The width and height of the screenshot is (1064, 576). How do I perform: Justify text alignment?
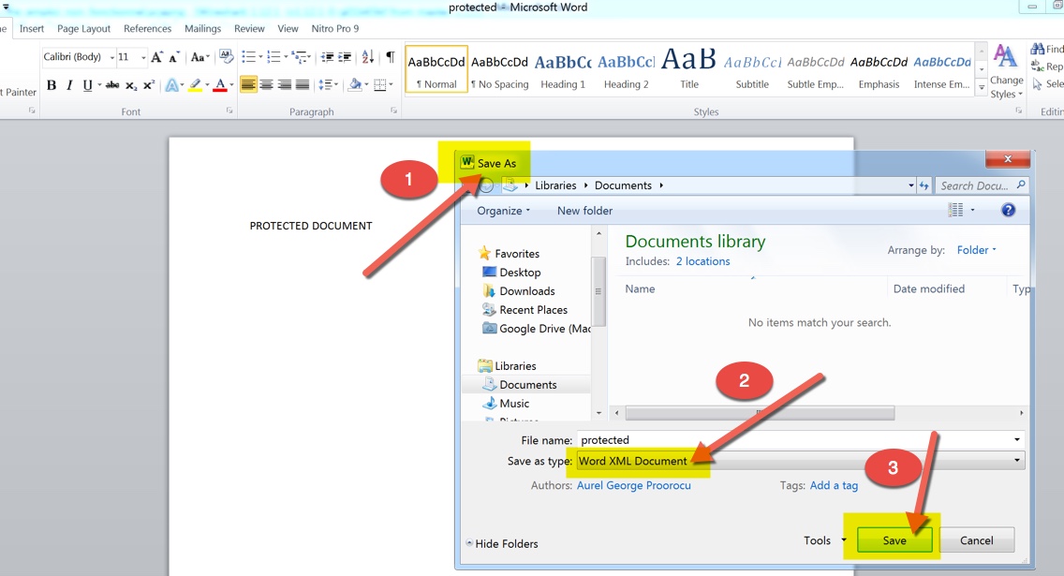click(x=303, y=85)
